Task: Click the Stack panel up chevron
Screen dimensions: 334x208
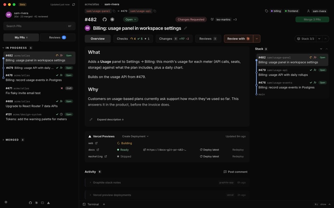Action: point(326,49)
